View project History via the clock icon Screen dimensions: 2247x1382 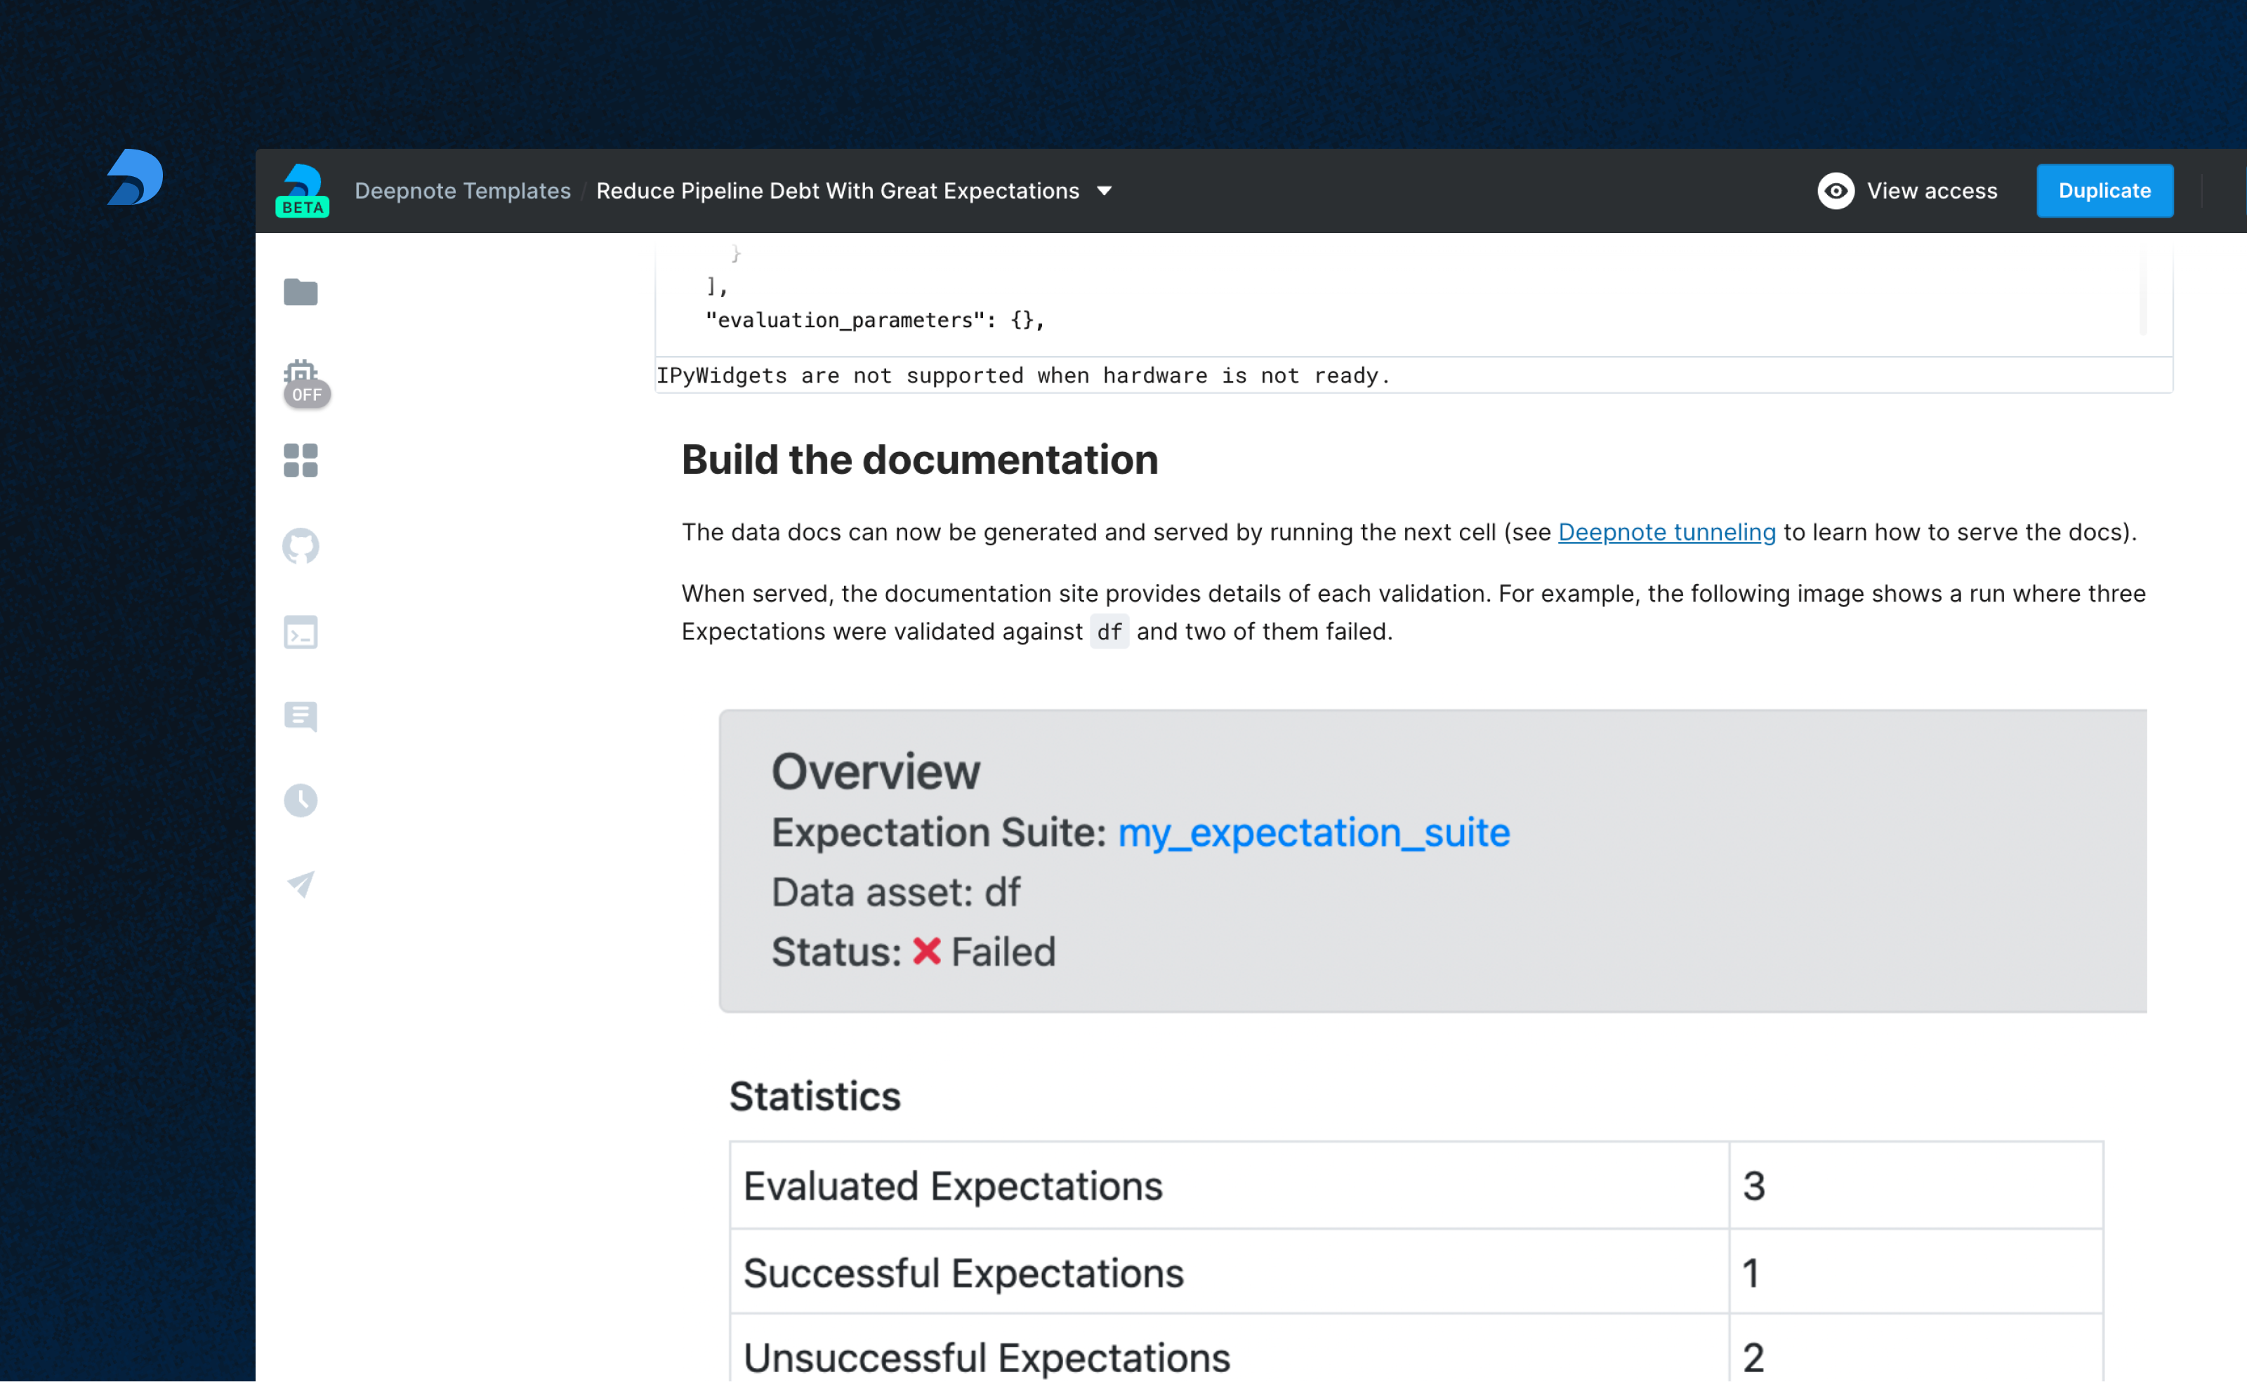click(300, 799)
